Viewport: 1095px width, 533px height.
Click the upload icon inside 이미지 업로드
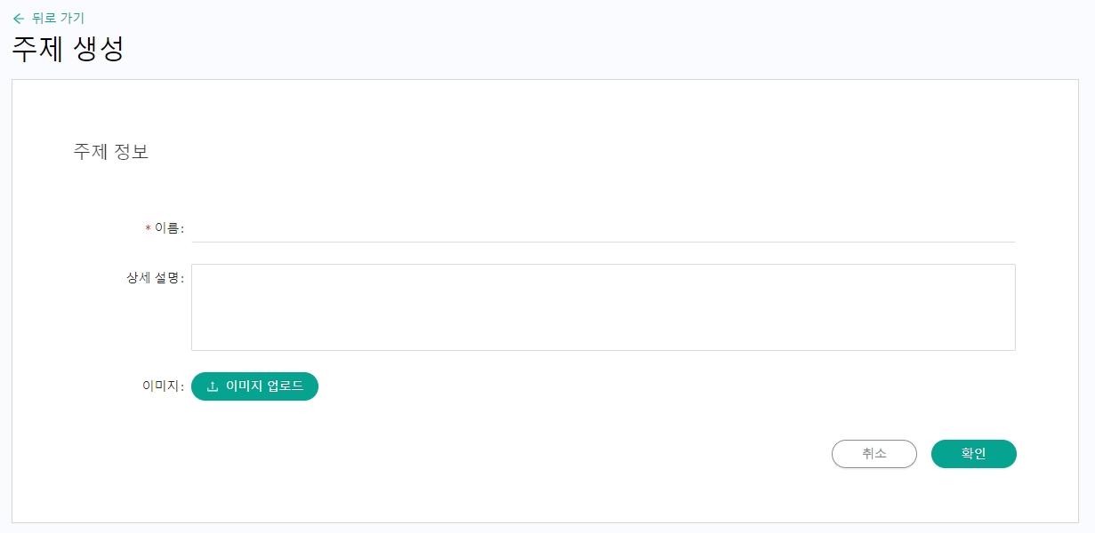pos(212,386)
